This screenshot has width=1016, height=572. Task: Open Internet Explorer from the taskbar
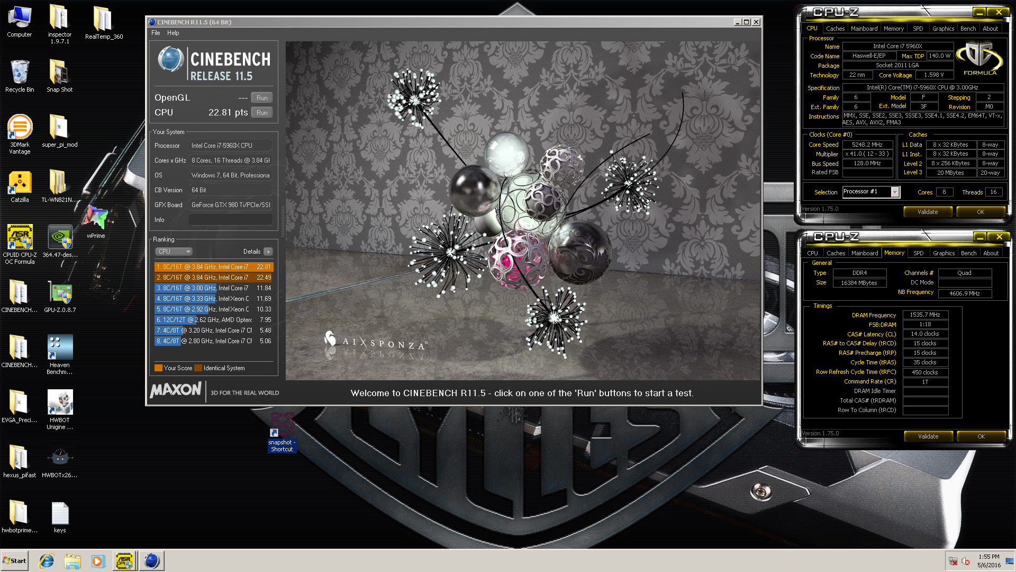(x=47, y=561)
